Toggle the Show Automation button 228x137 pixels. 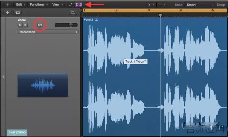tap(71, 5)
